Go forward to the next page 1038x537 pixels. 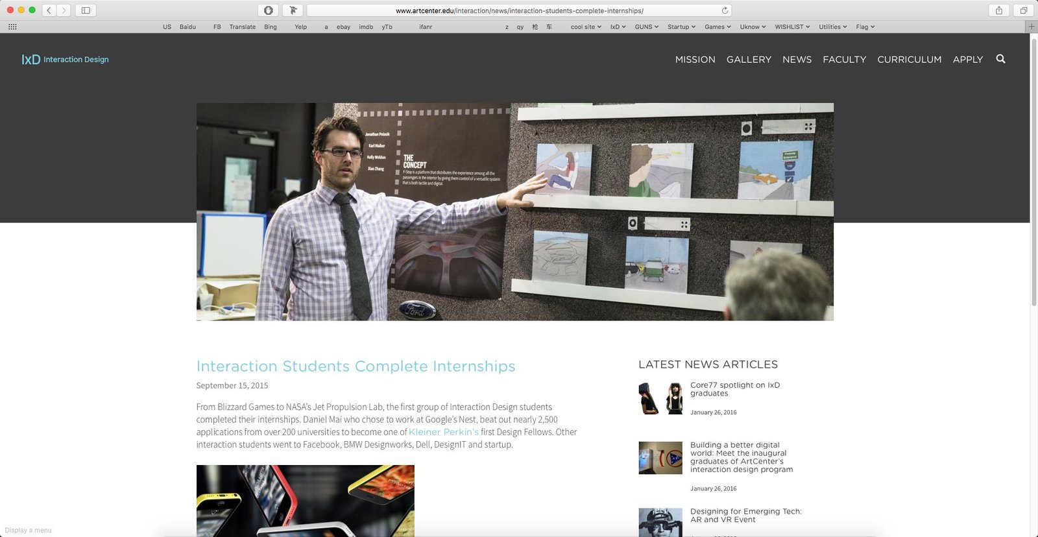[x=64, y=10]
